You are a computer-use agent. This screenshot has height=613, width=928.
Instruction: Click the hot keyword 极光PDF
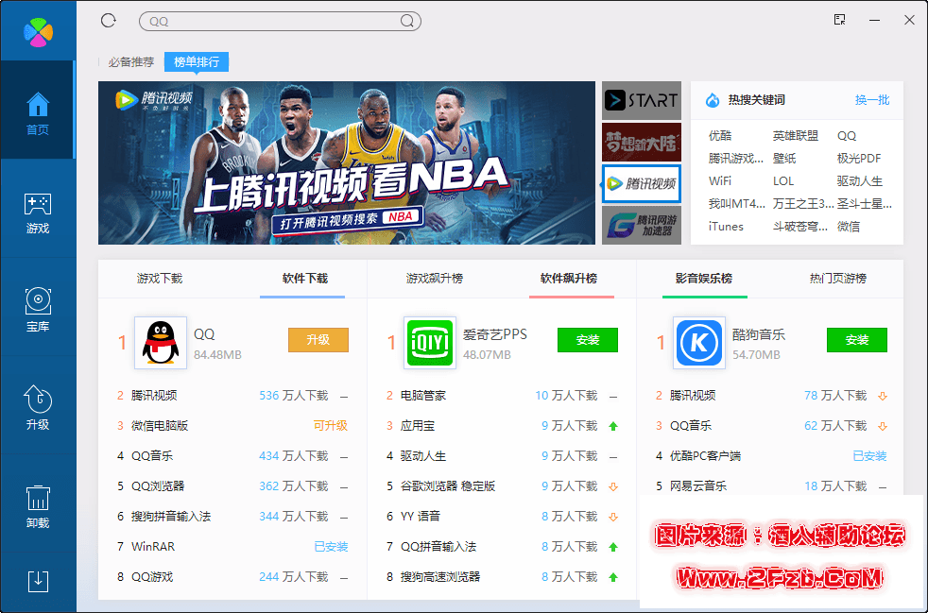point(859,158)
